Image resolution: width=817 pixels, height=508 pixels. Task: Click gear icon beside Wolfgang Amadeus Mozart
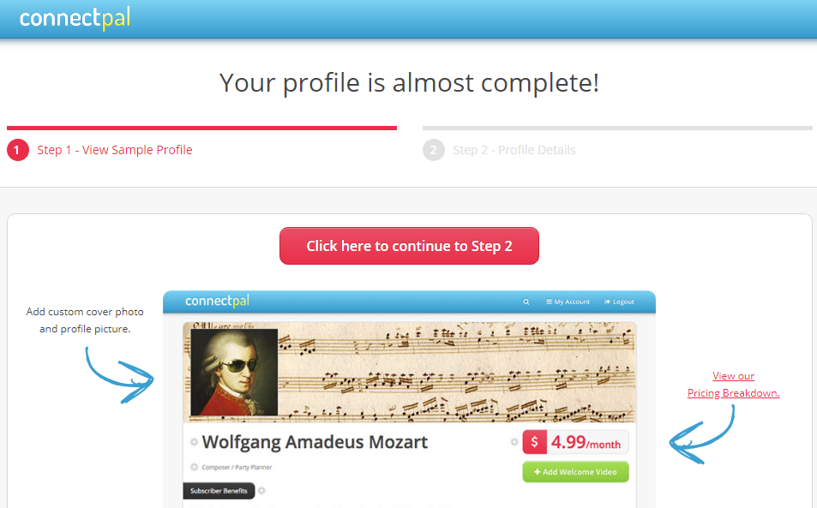pyautogui.click(x=194, y=442)
